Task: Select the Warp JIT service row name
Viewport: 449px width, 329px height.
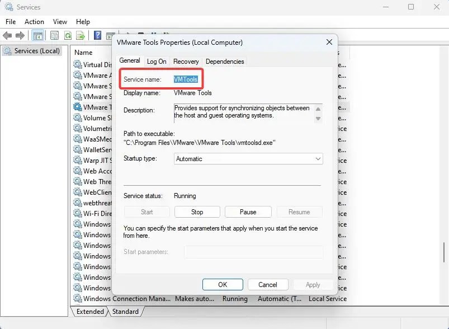Action: [97, 160]
